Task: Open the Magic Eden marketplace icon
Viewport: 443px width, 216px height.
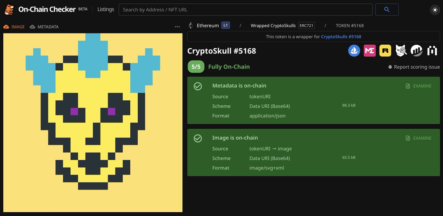Action: tap(370, 51)
